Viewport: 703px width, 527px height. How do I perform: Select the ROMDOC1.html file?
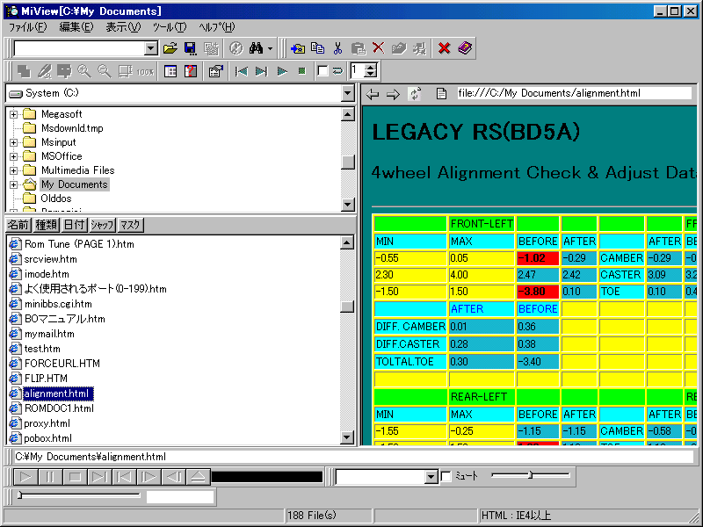59,408
